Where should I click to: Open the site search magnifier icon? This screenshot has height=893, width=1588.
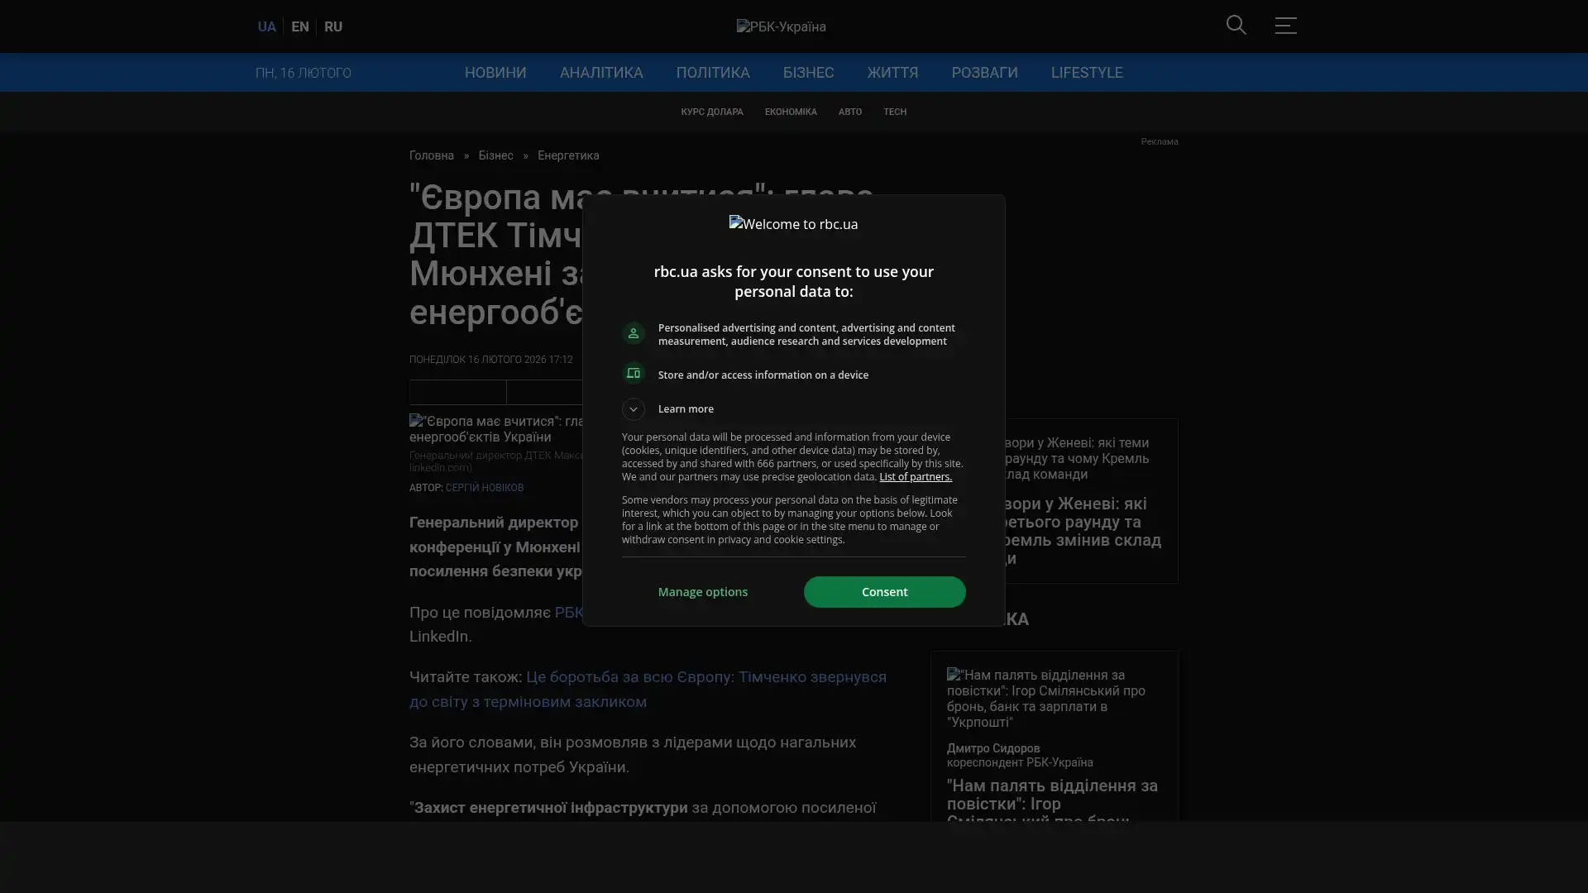pyautogui.click(x=1236, y=26)
